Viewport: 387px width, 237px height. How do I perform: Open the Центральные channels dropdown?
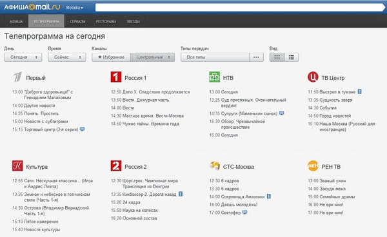click(x=152, y=57)
